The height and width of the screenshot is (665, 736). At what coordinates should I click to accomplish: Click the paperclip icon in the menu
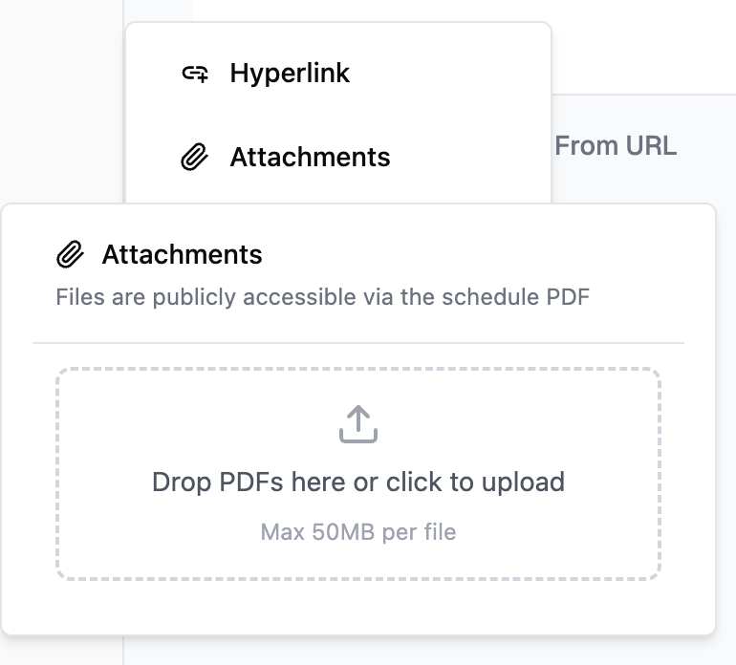point(195,157)
